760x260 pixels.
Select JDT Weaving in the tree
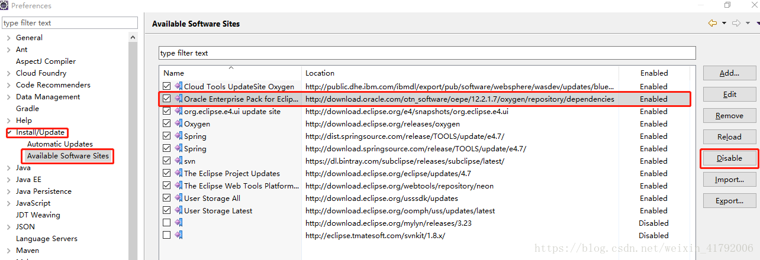click(x=38, y=215)
